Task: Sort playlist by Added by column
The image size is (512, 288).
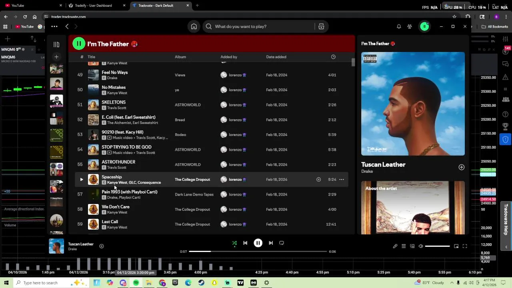Action: click(229, 57)
